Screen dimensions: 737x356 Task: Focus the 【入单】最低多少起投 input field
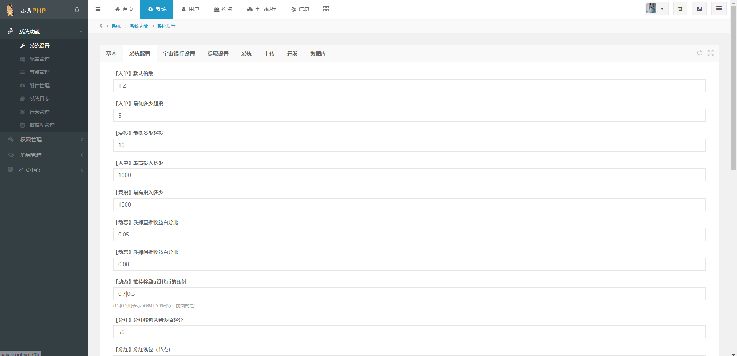409,115
